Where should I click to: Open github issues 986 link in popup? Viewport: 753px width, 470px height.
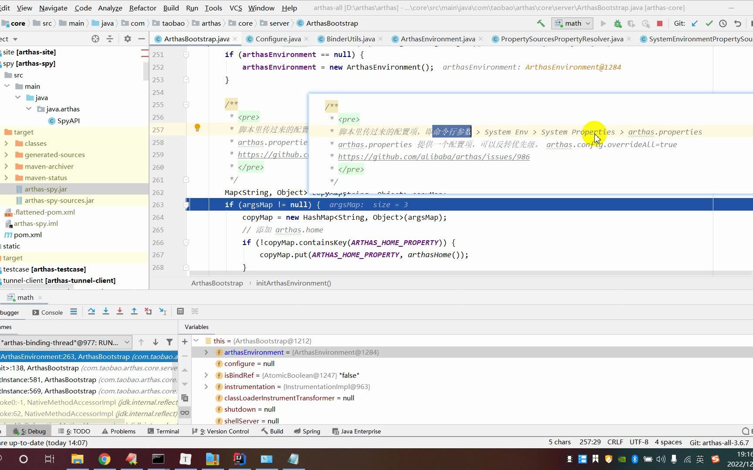coord(434,157)
